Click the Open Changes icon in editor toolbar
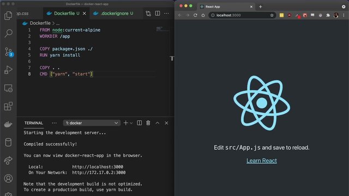This screenshot has height=196, width=349. [x=148, y=14]
